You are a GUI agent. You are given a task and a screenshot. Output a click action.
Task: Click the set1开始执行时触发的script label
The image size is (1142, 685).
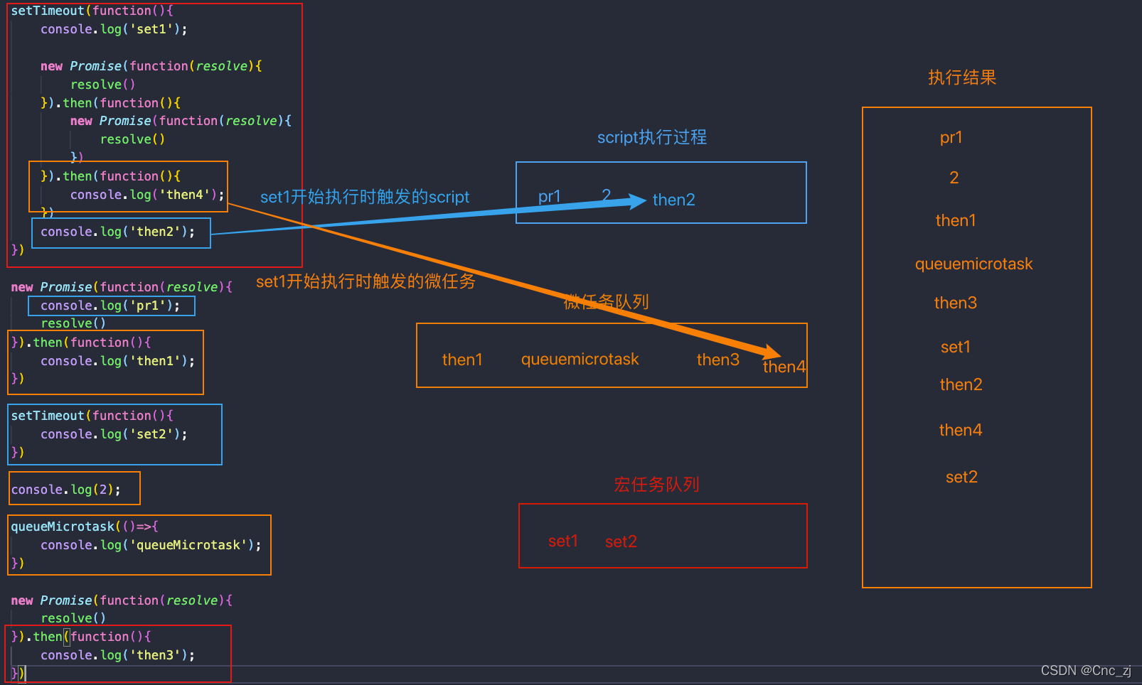click(365, 197)
